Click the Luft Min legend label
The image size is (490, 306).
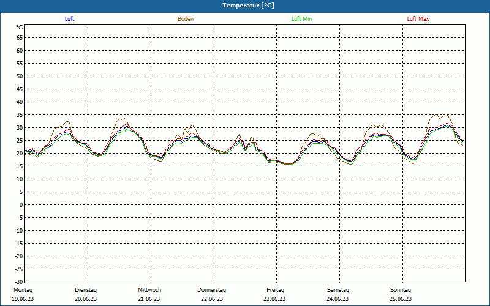pyautogui.click(x=301, y=19)
